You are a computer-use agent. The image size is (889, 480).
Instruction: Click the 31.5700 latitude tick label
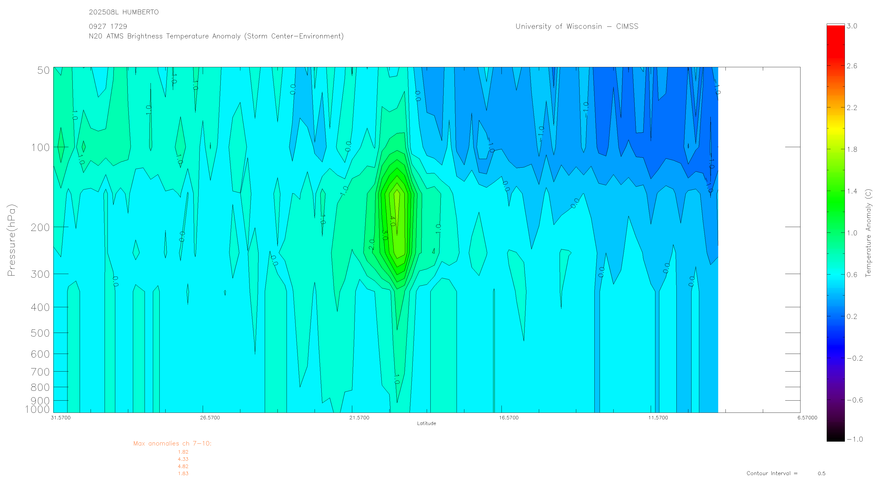60,417
